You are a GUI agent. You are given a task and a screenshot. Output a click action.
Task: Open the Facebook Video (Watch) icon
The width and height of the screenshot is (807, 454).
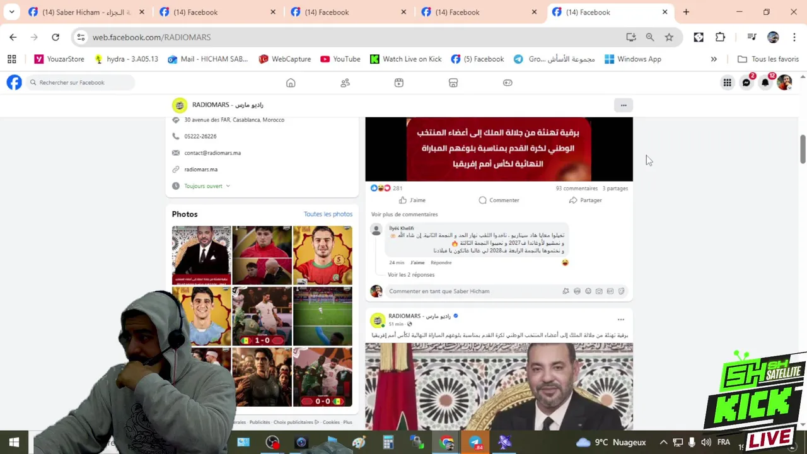point(399,83)
